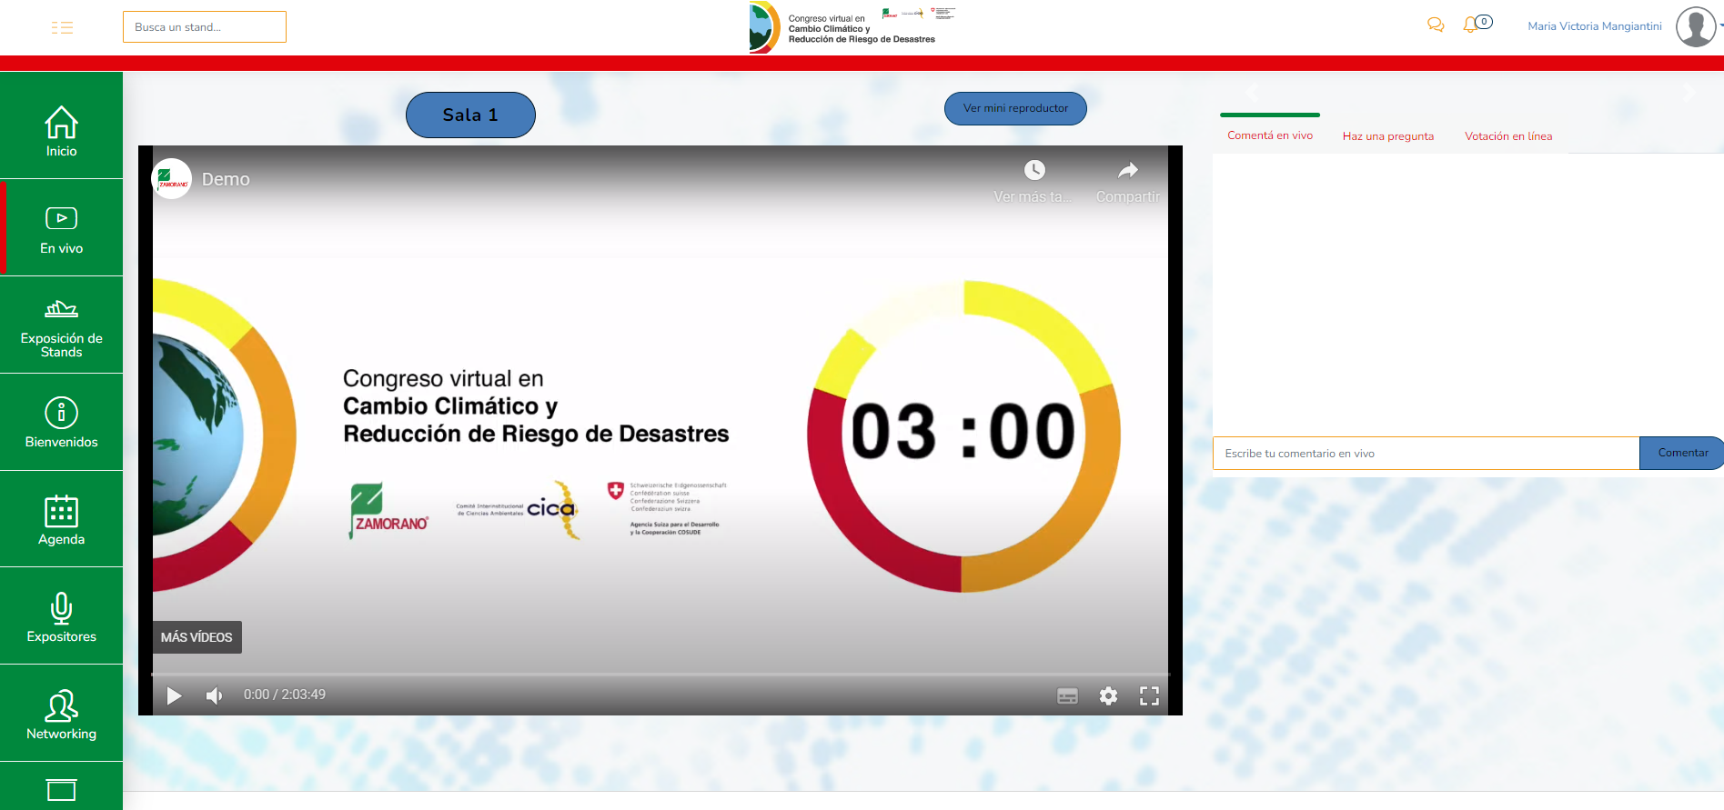The width and height of the screenshot is (1724, 810).
Task: Click the video time display 0:00 / 2:03:49
Action: 285,695
